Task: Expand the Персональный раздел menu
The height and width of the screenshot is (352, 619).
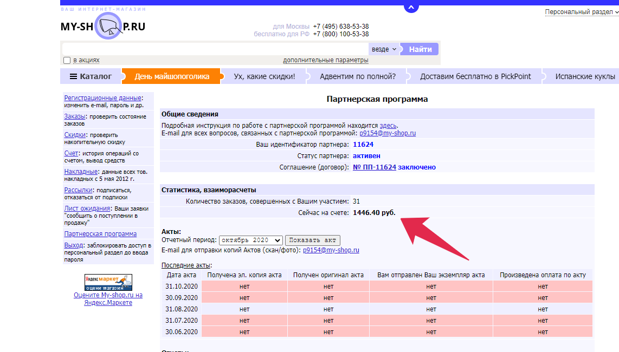Action: [582, 12]
